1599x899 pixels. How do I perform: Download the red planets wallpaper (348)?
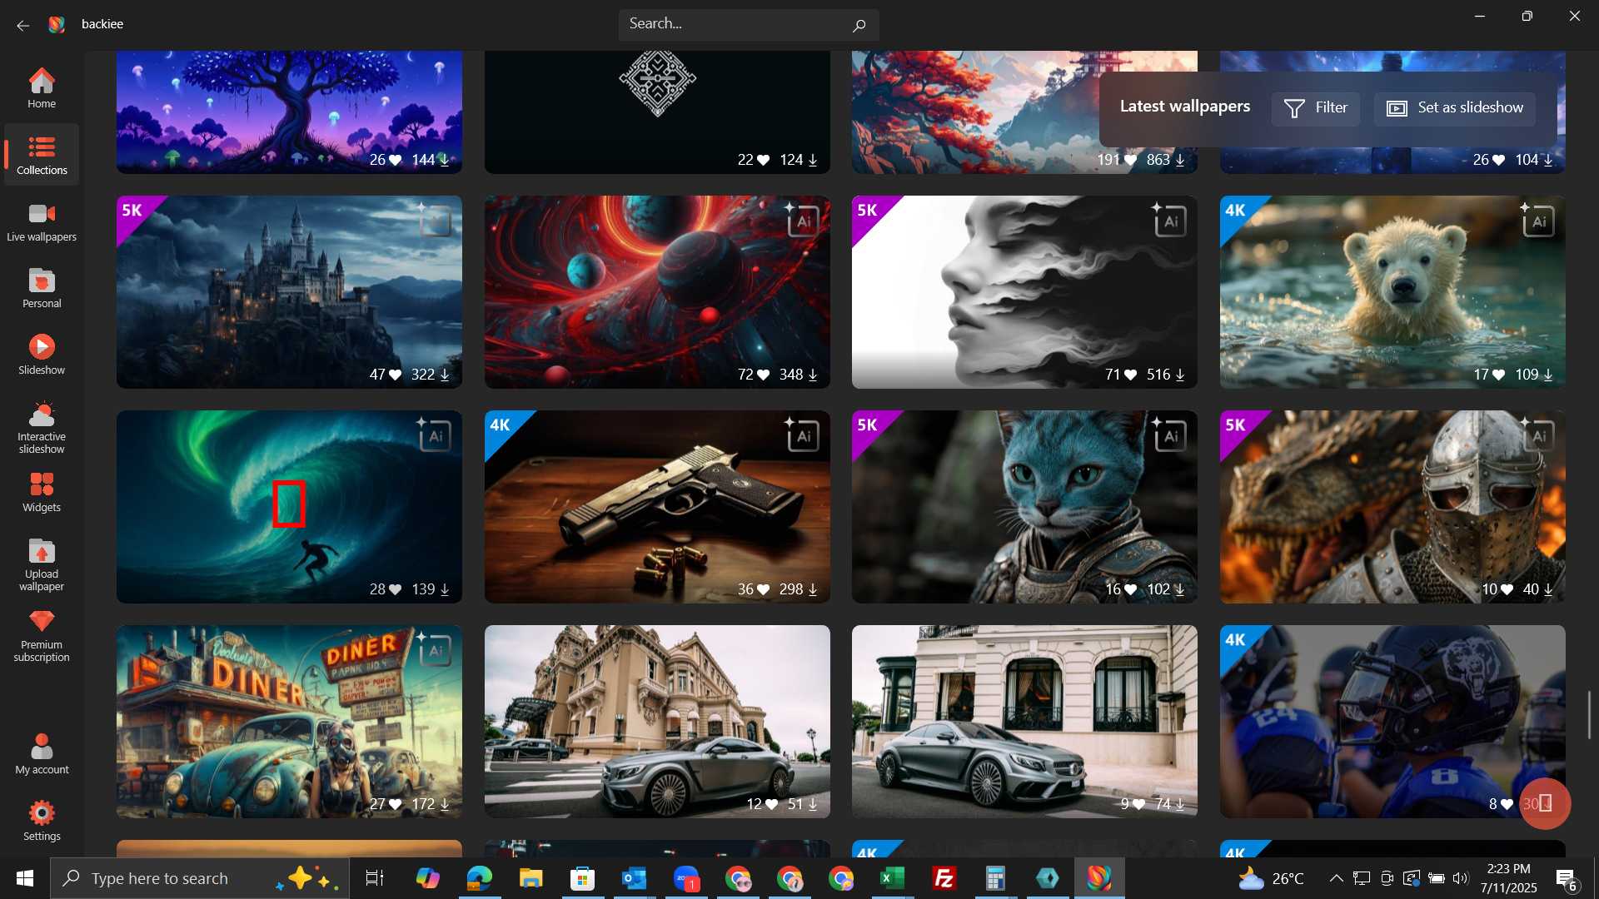pyautogui.click(x=813, y=375)
